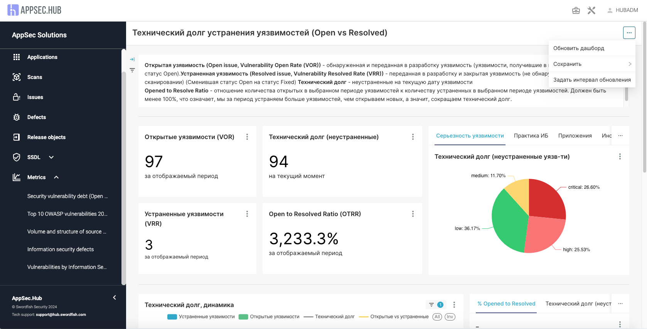Toggle the Открытые уязвимости legend series

pos(269,317)
